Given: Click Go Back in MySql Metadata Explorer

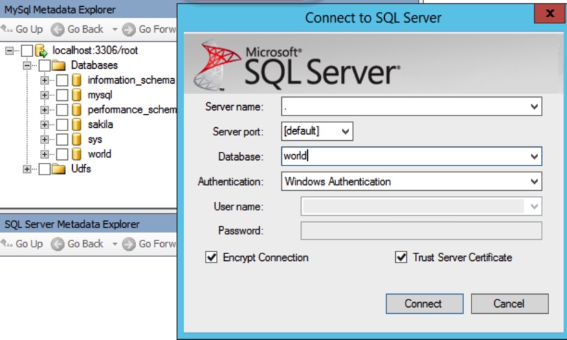Looking at the screenshot, I should 77,30.
